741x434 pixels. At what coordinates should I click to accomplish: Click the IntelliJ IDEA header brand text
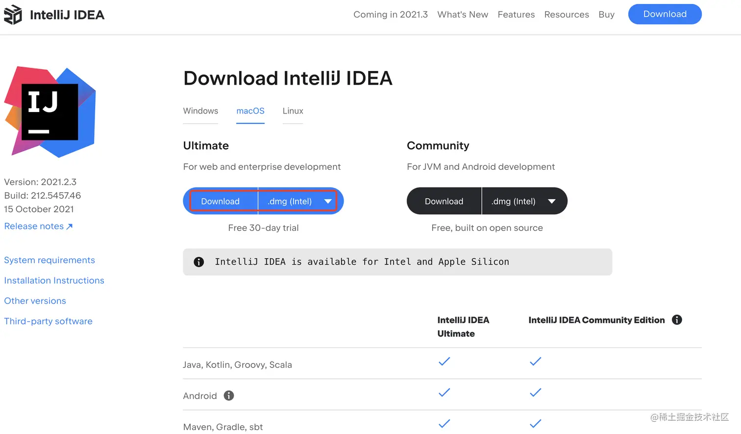coord(67,15)
